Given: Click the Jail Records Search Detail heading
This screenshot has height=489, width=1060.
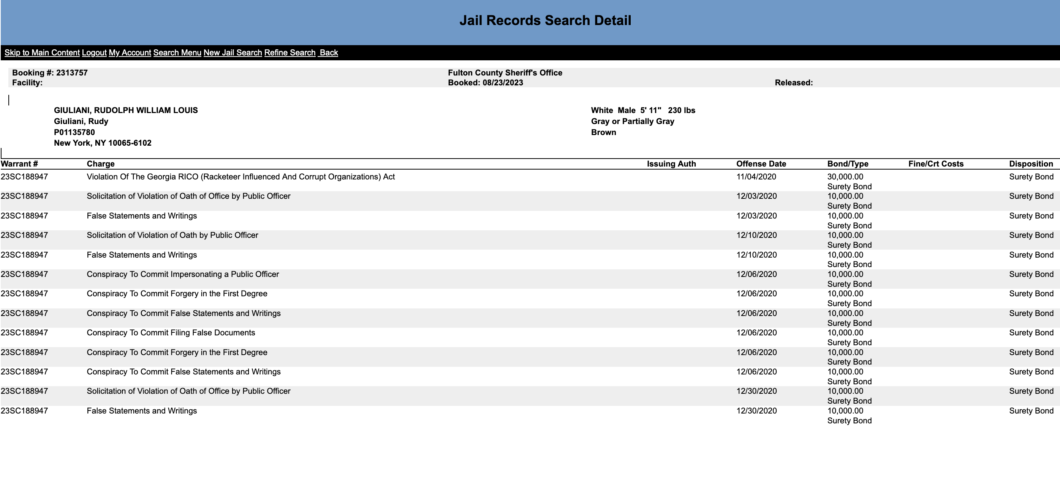Looking at the screenshot, I should coord(545,20).
